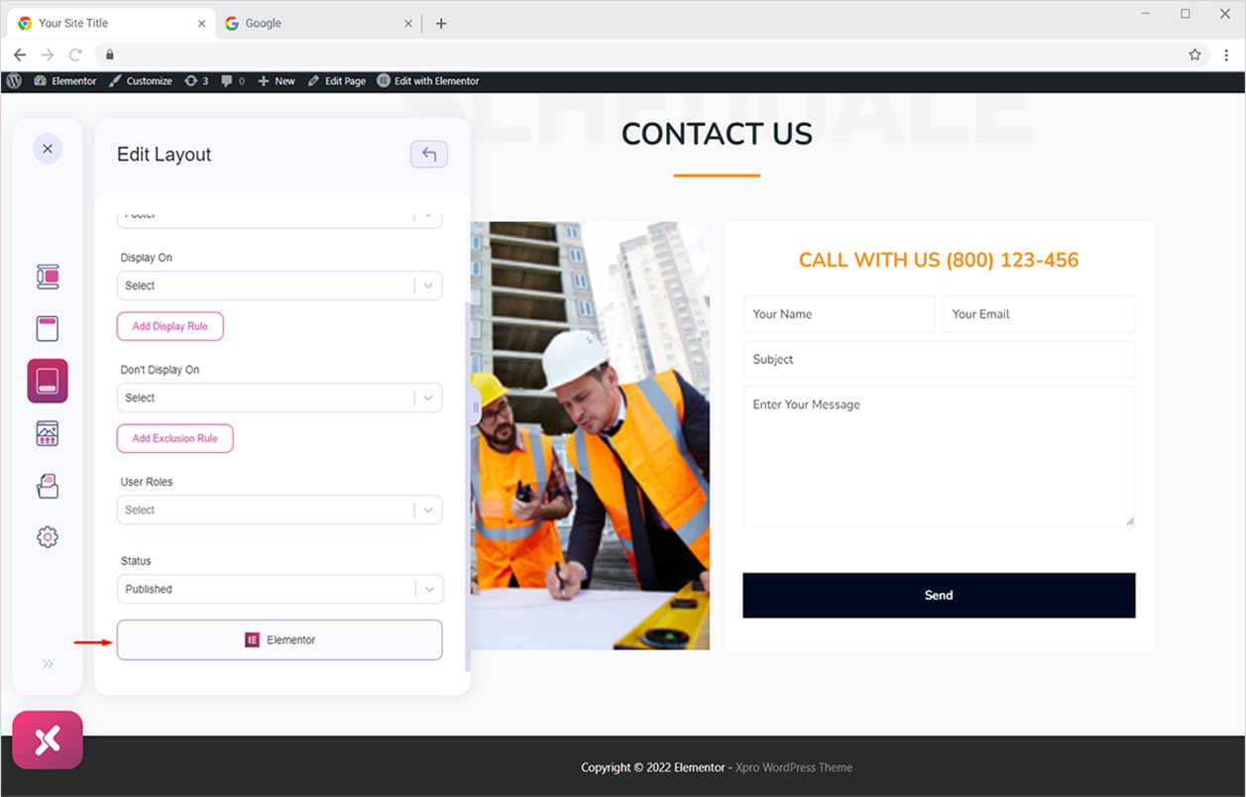Select the active footer layout sidebar icon
This screenshot has height=797, width=1246.
click(48, 381)
